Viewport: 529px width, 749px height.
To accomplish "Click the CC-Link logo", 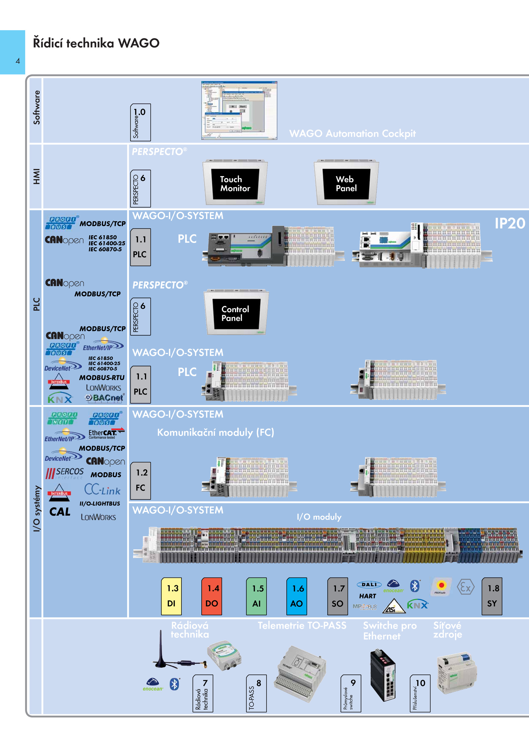I will coord(102,490).
